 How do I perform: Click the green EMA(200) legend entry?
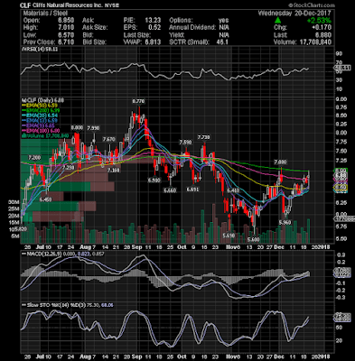pos(42,110)
